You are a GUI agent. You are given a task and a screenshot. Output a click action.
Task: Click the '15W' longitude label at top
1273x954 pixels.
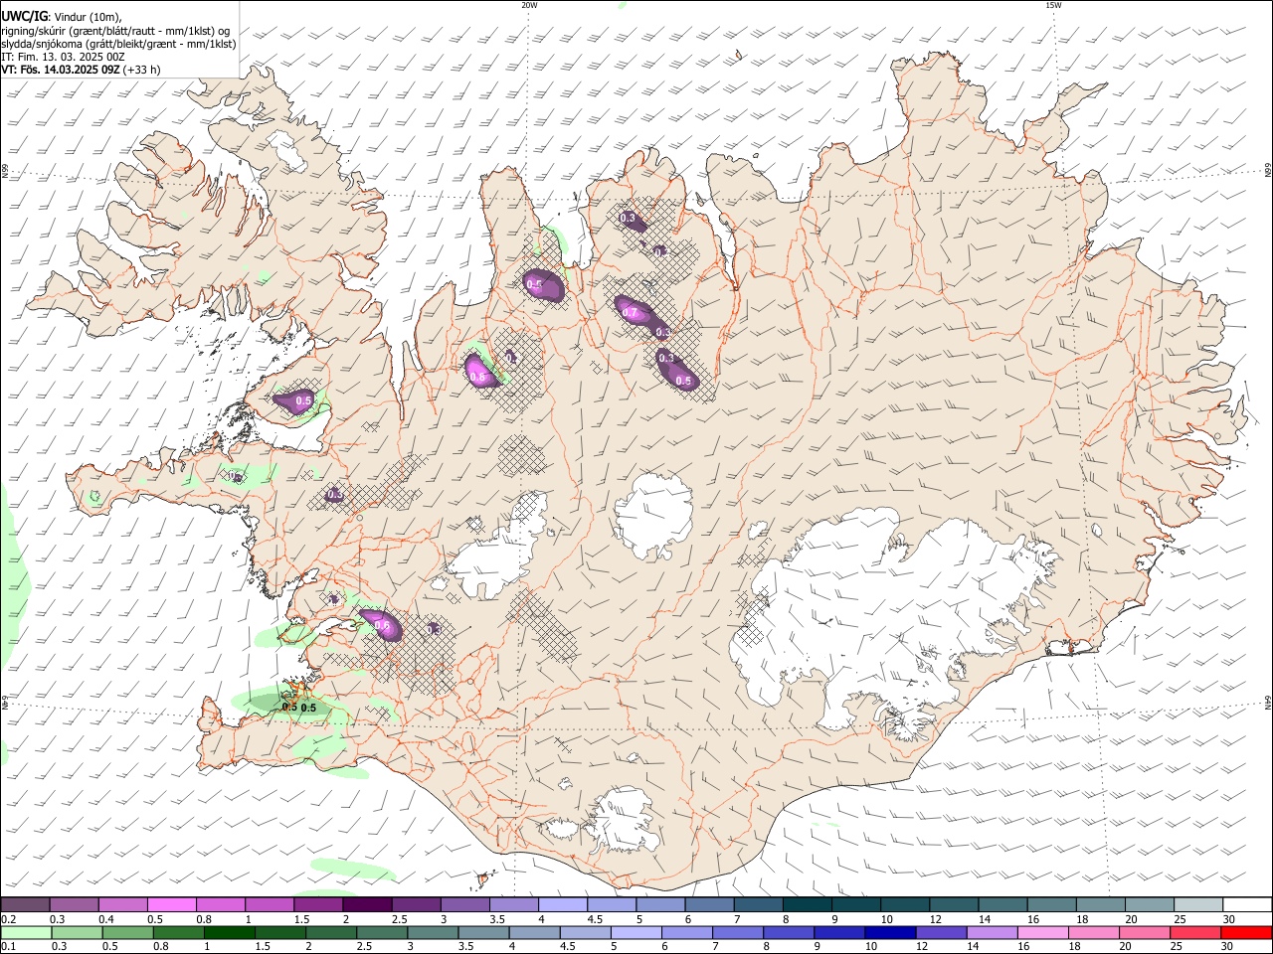click(1053, 5)
